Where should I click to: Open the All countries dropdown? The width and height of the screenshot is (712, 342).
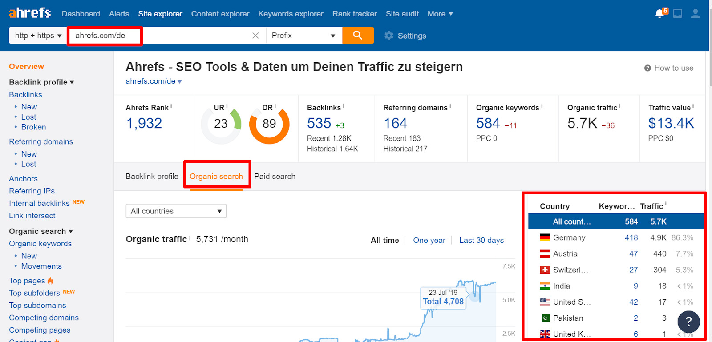point(176,211)
